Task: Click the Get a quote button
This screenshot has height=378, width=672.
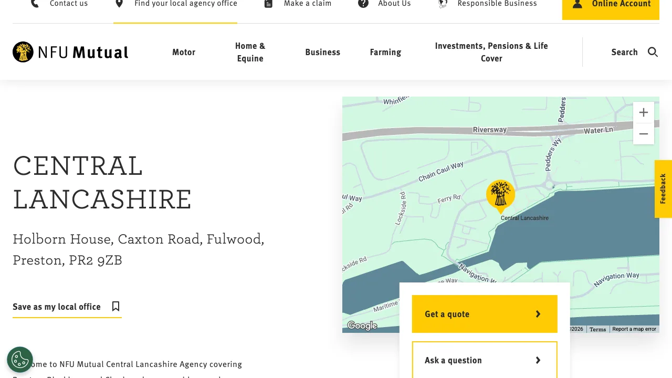Action: 484,314
